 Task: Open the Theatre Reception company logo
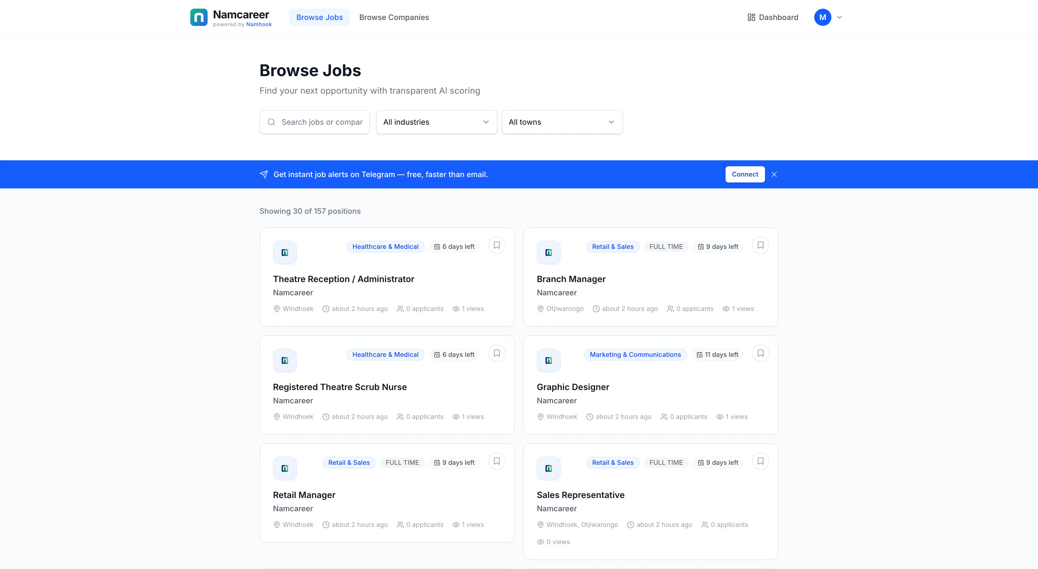click(284, 252)
